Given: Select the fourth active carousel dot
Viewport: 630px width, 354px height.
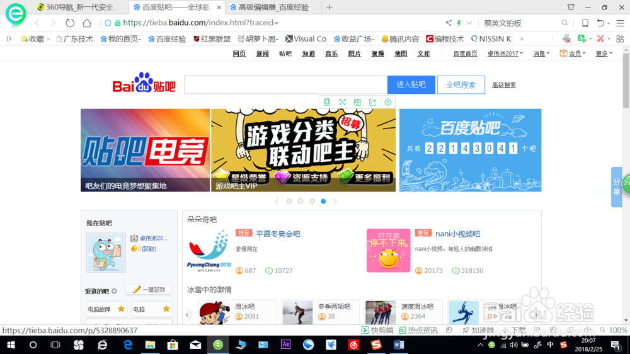Looking at the screenshot, I should (323, 202).
